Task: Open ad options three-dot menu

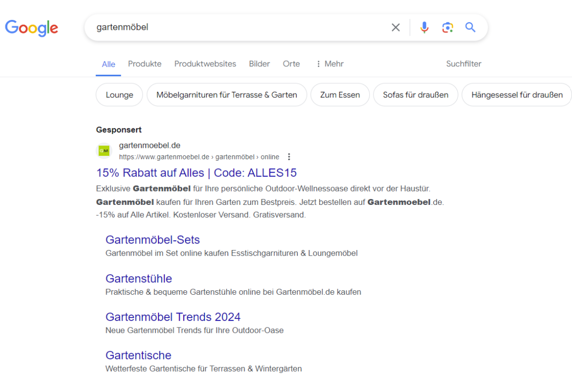Action: pos(289,157)
